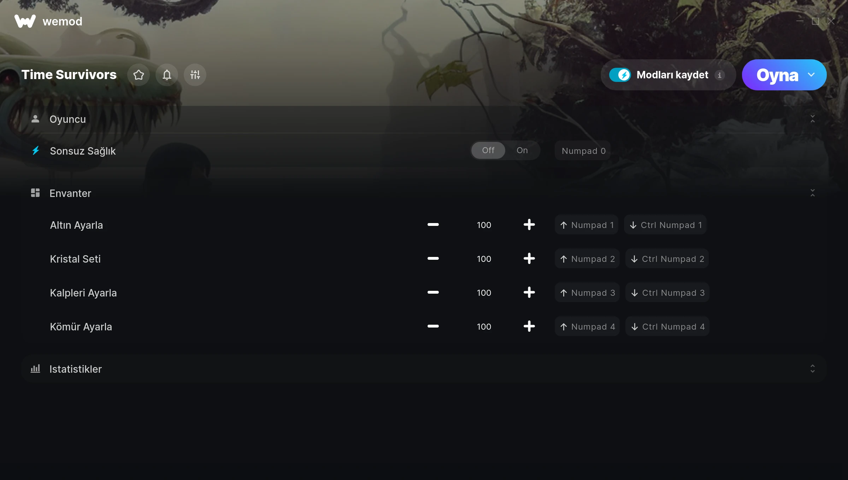The width and height of the screenshot is (848, 480).
Task: Decrease Kristal Seti with the minus icon
Action: click(x=433, y=259)
